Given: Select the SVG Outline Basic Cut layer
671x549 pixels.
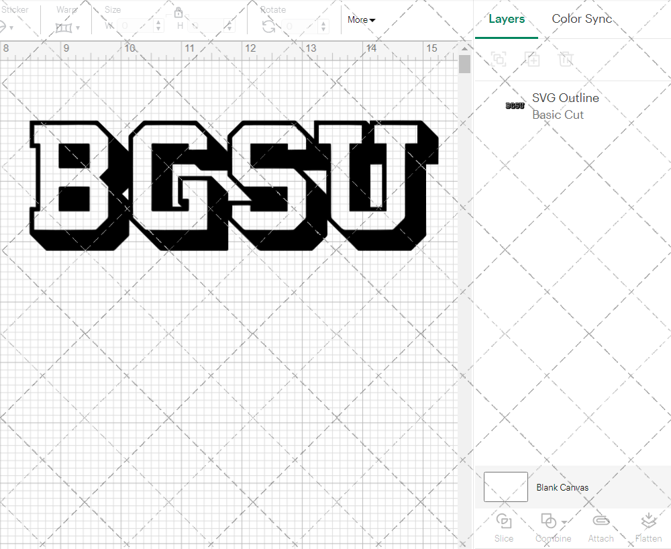Looking at the screenshot, I should [x=565, y=105].
